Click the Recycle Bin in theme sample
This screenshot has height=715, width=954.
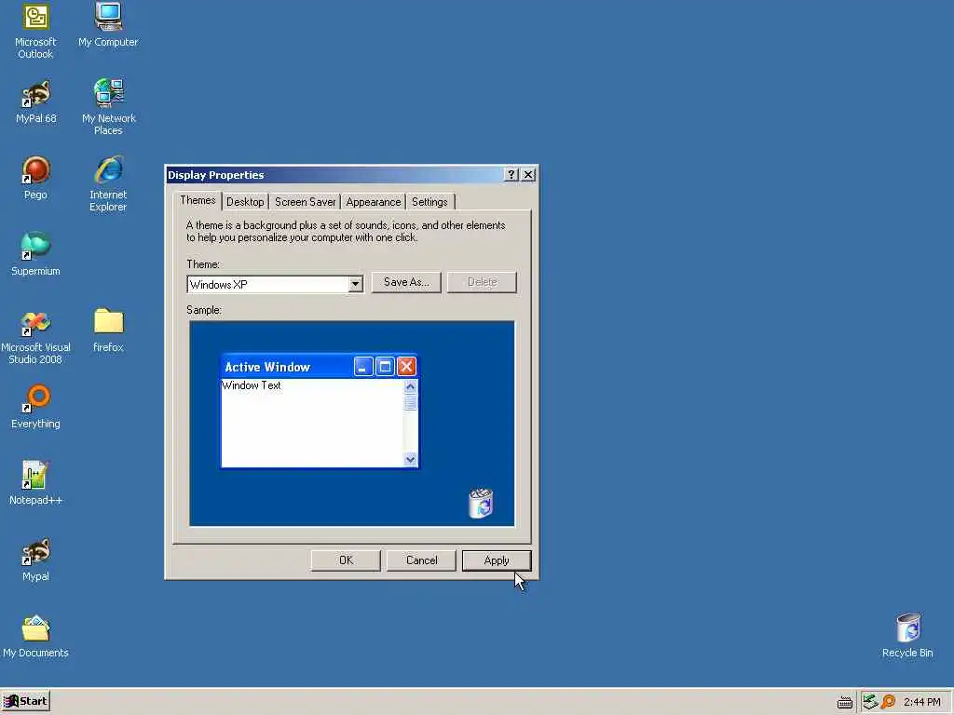point(481,504)
